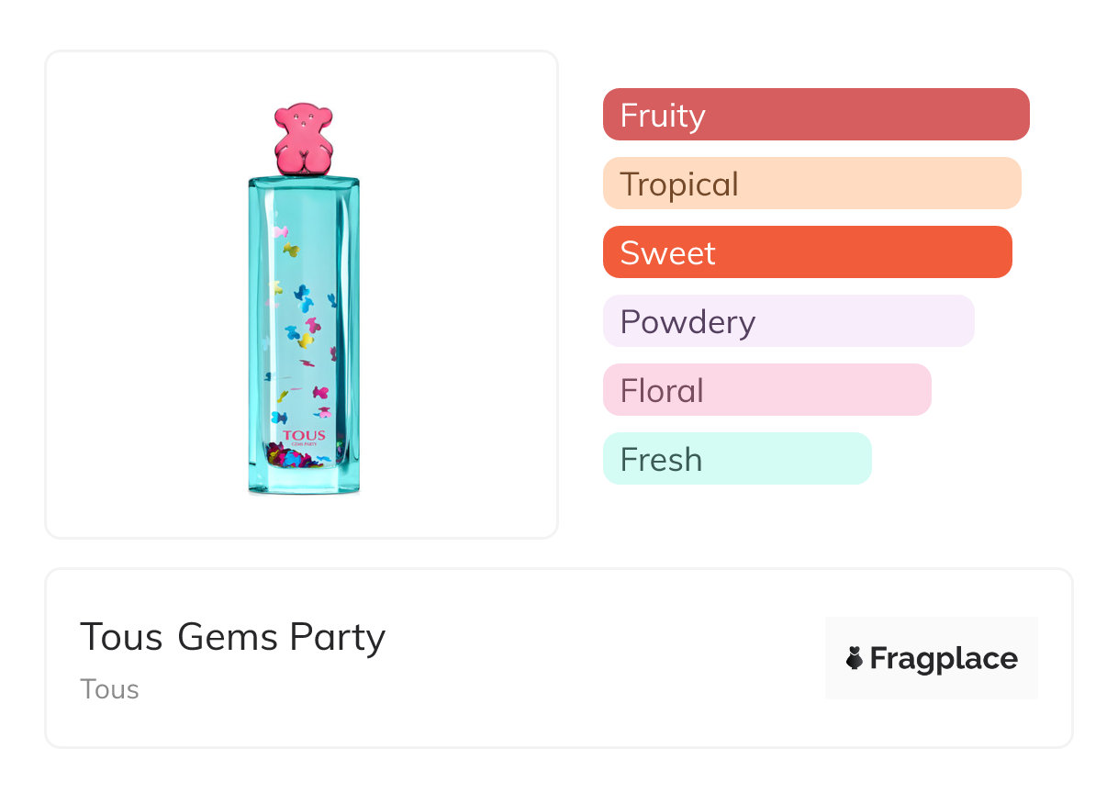Click the word Fruity in the top bar
The image size is (1118, 793).
tap(663, 116)
